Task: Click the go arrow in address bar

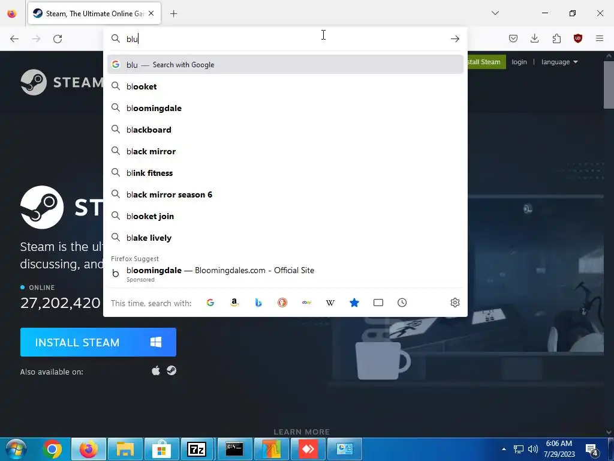Action: [x=455, y=38]
